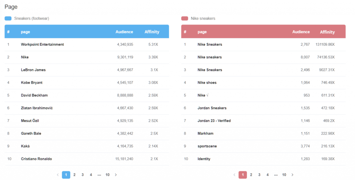Viewport: 355px width, 180px height.
Task: Select the David Beckham row
Action: coord(87,95)
